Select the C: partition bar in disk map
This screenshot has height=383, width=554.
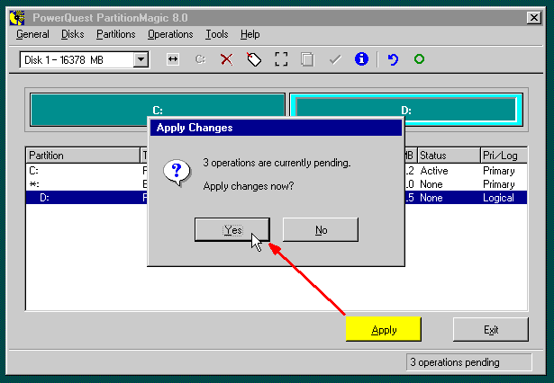158,110
